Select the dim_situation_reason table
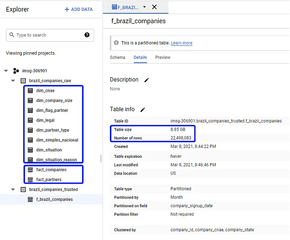 click(x=56, y=160)
